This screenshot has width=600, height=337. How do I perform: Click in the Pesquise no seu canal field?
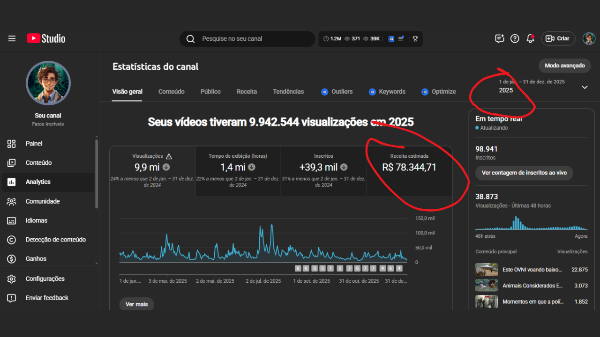click(x=253, y=39)
